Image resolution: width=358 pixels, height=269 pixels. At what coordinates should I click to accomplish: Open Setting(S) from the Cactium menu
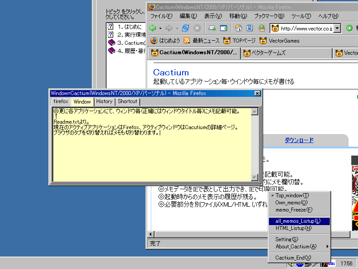(x=299, y=239)
